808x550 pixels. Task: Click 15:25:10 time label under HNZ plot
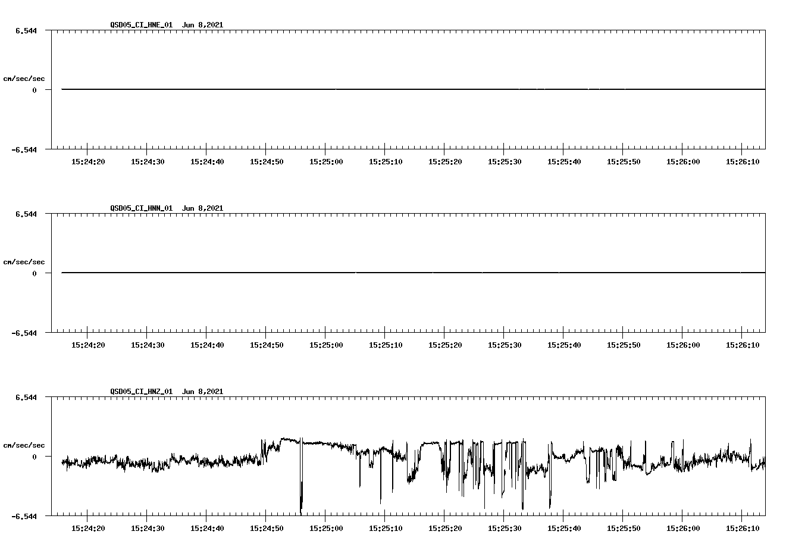tap(386, 529)
